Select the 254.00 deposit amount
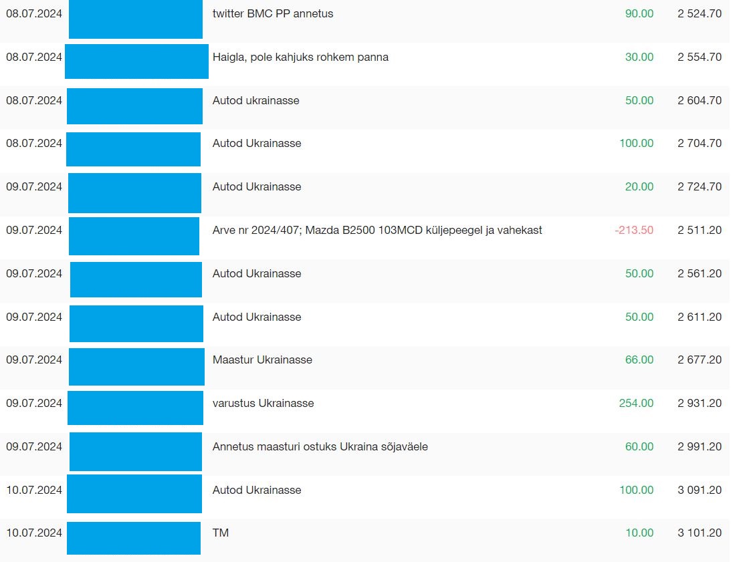Image resolution: width=731 pixels, height=562 pixels. tap(636, 403)
